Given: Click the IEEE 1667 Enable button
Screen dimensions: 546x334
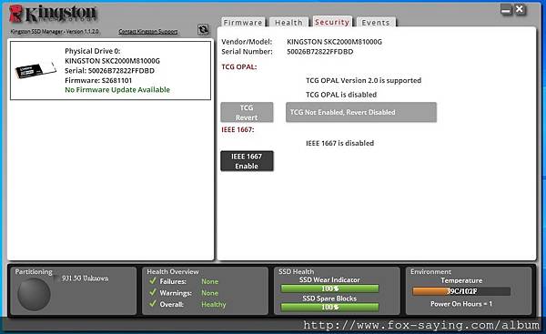Looking at the screenshot, I should tap(247, 161).
